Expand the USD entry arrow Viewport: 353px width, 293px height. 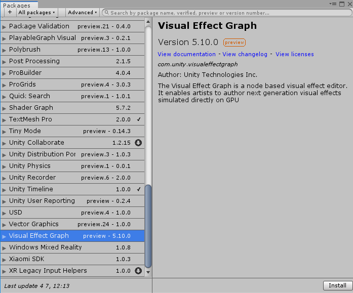pyautogui.click(x=4, y=213)
